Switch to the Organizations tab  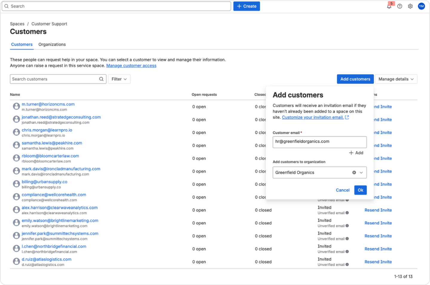click(52, 44)
